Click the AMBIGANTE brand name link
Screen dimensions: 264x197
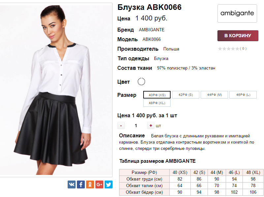click(x=151, y=30)
